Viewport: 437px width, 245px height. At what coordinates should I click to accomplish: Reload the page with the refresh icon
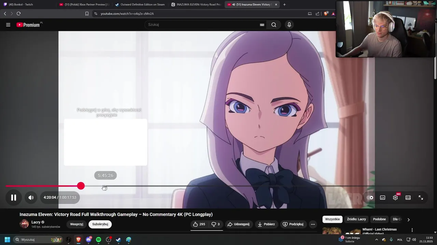(x=18, y=14)
